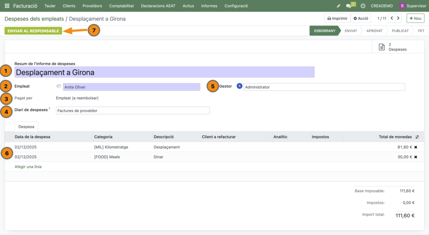The height and width of the screenshot is (235, 429).
Task: Delete the Kilometratge expense line
Action: (416, 147)
